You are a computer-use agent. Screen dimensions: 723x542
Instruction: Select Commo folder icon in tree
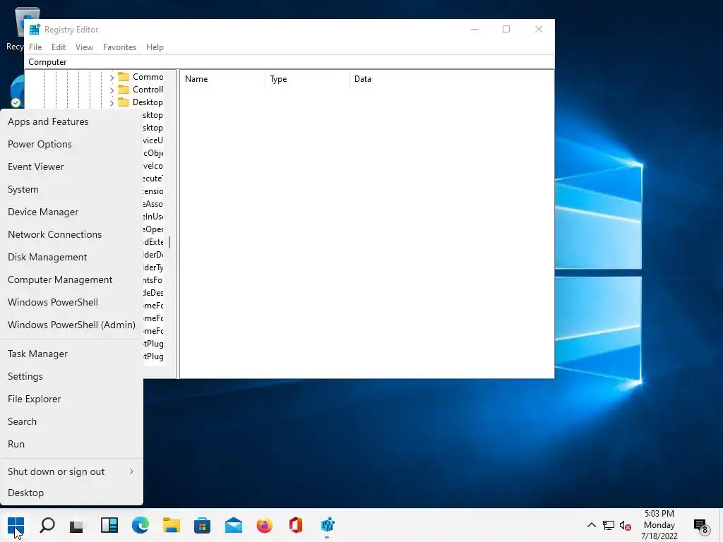[x=123, y=76]
